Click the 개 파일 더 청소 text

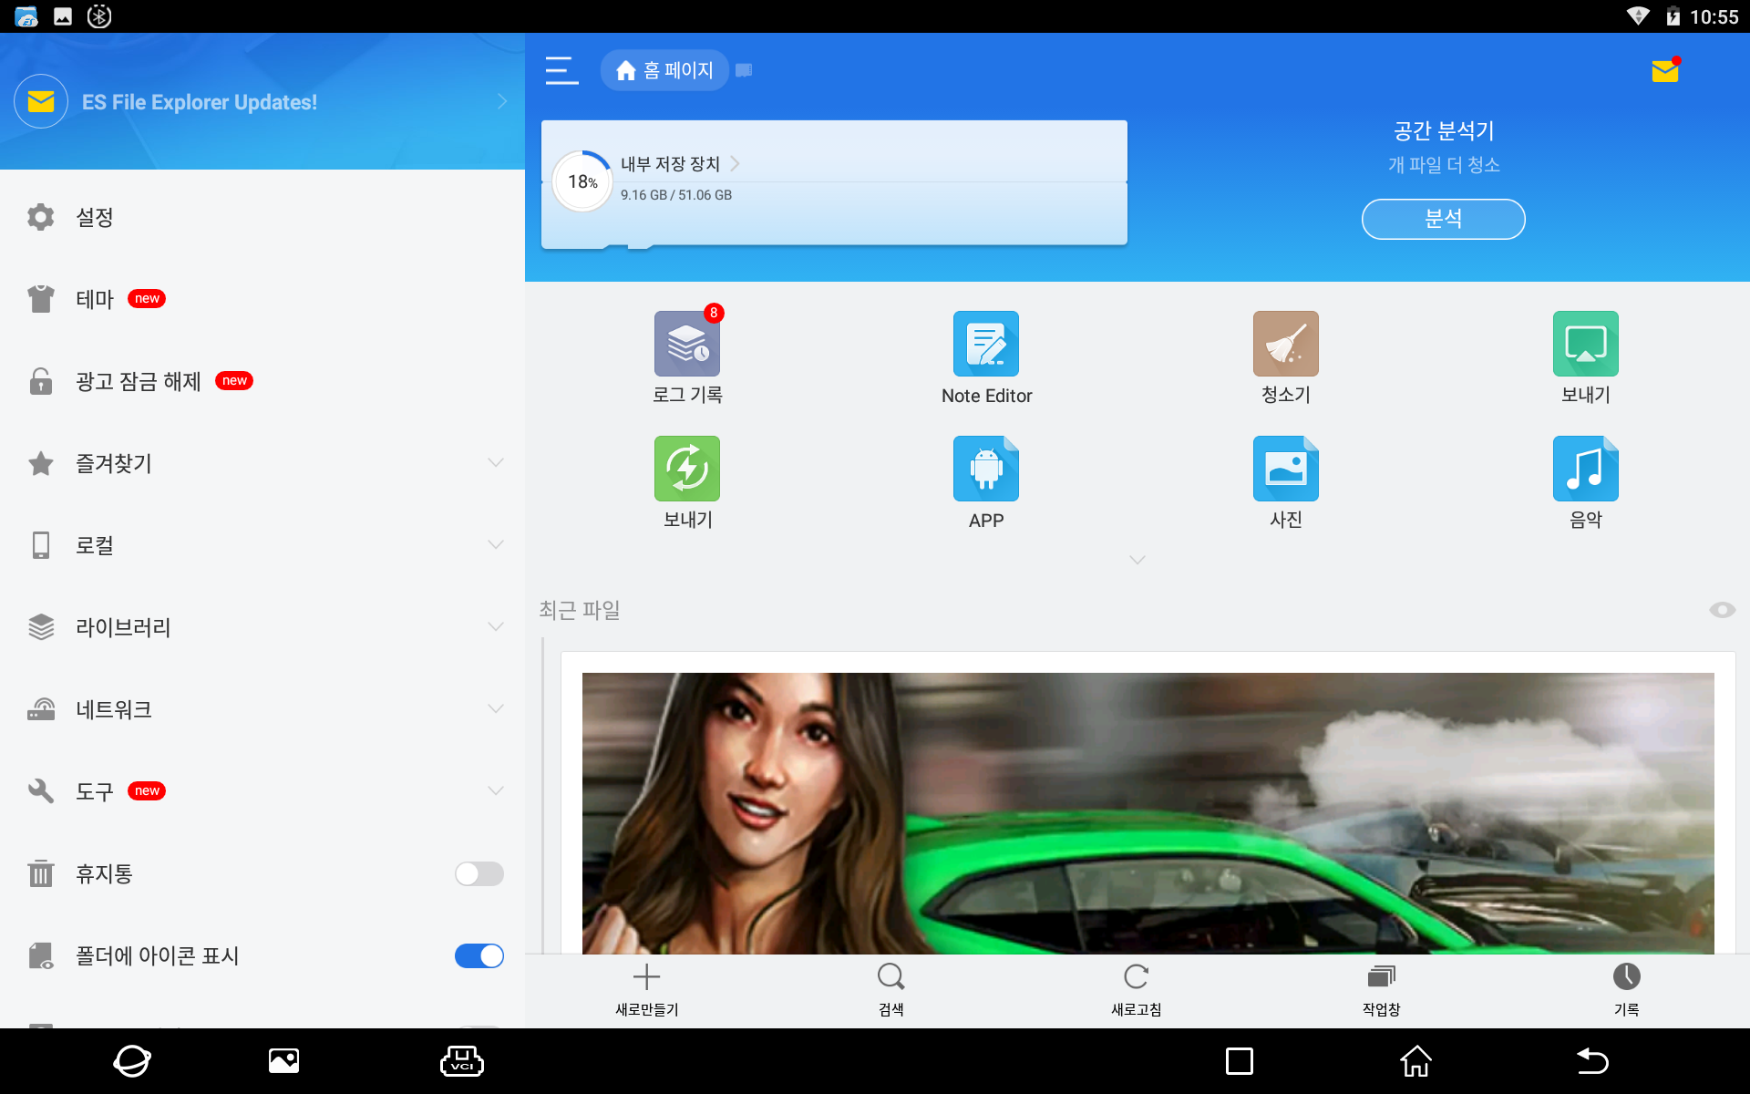pos(1444,165)
